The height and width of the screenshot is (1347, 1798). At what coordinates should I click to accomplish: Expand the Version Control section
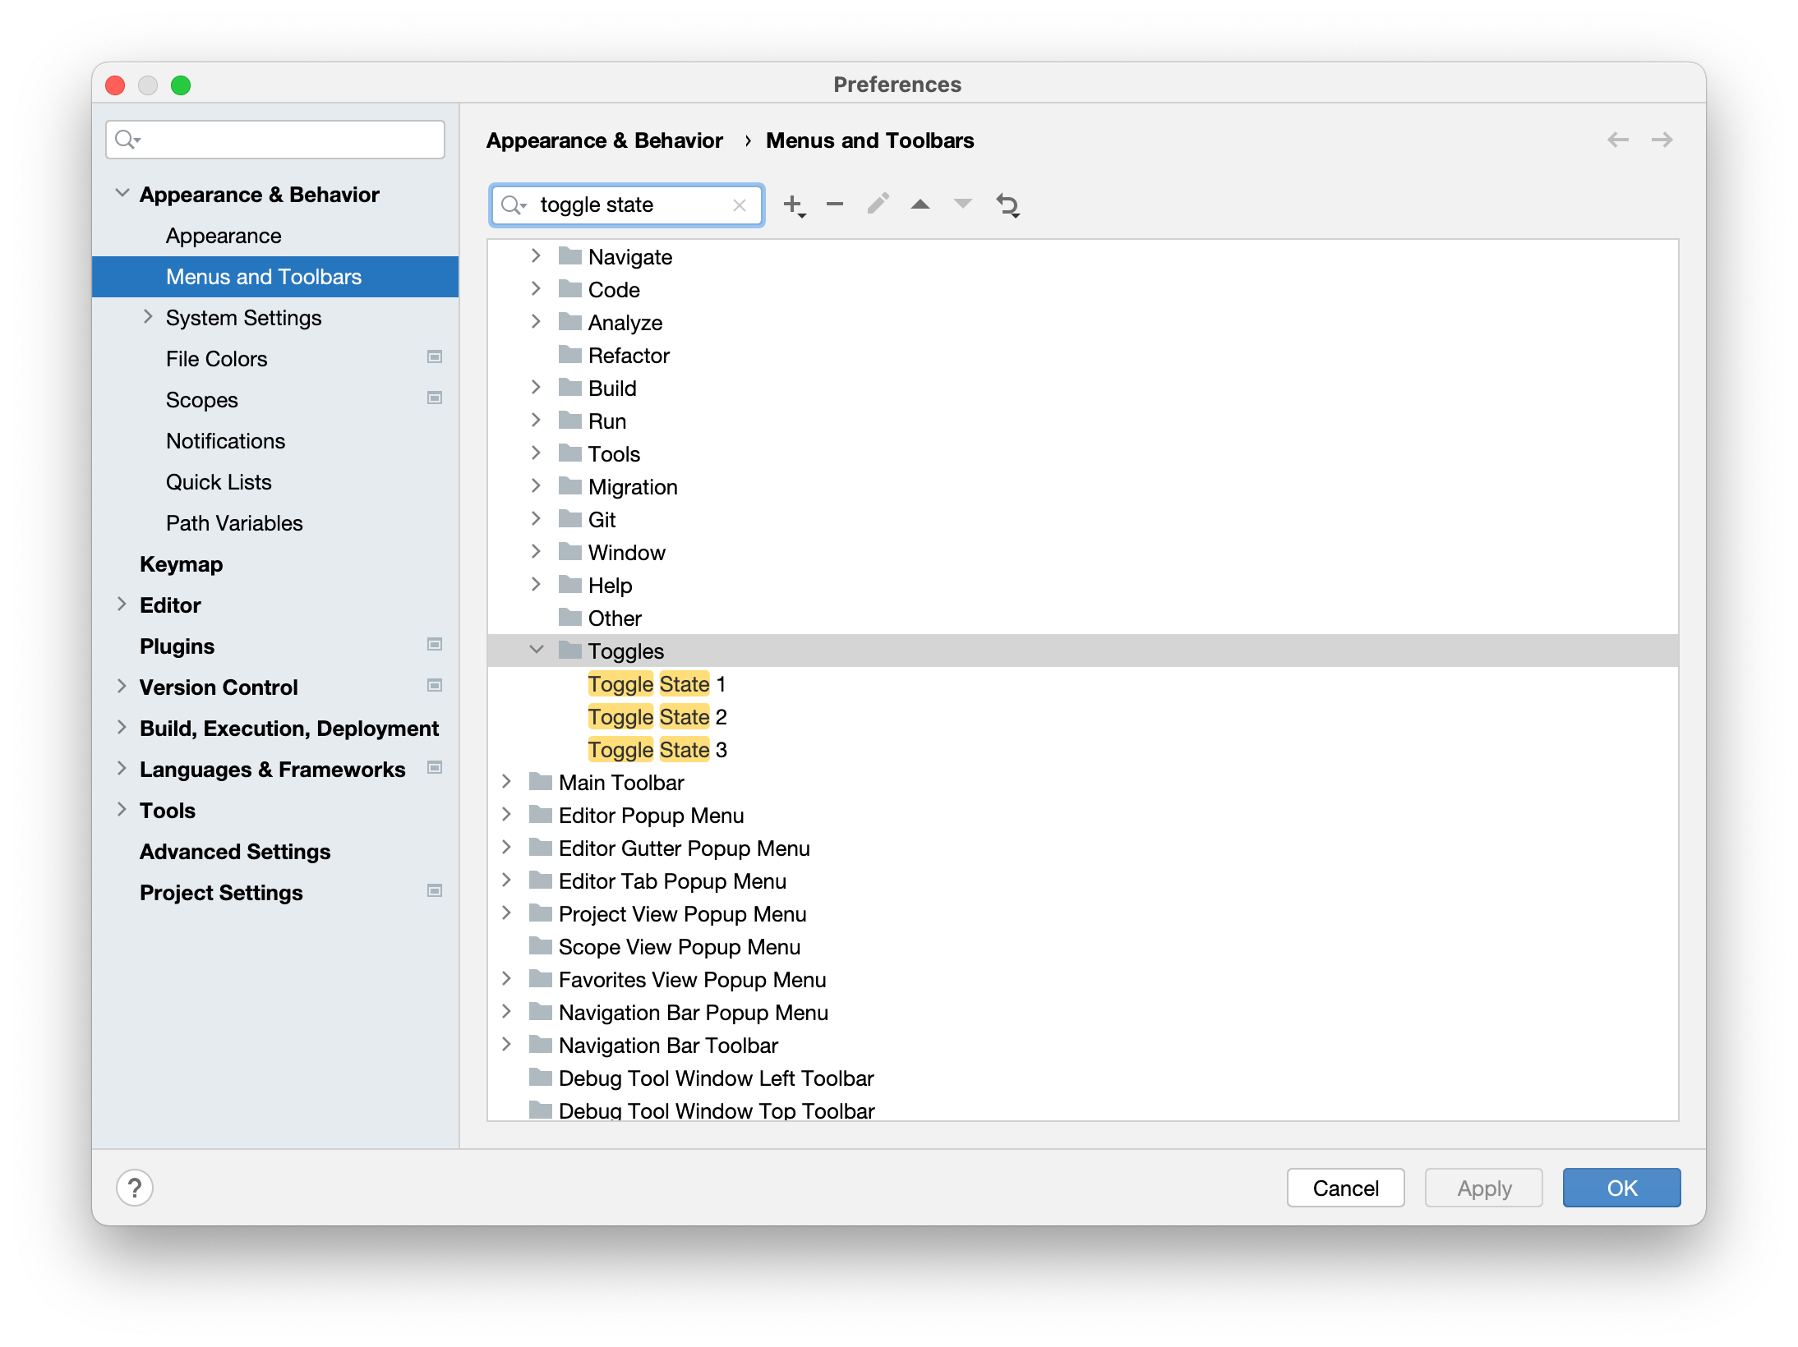(122, 686)
